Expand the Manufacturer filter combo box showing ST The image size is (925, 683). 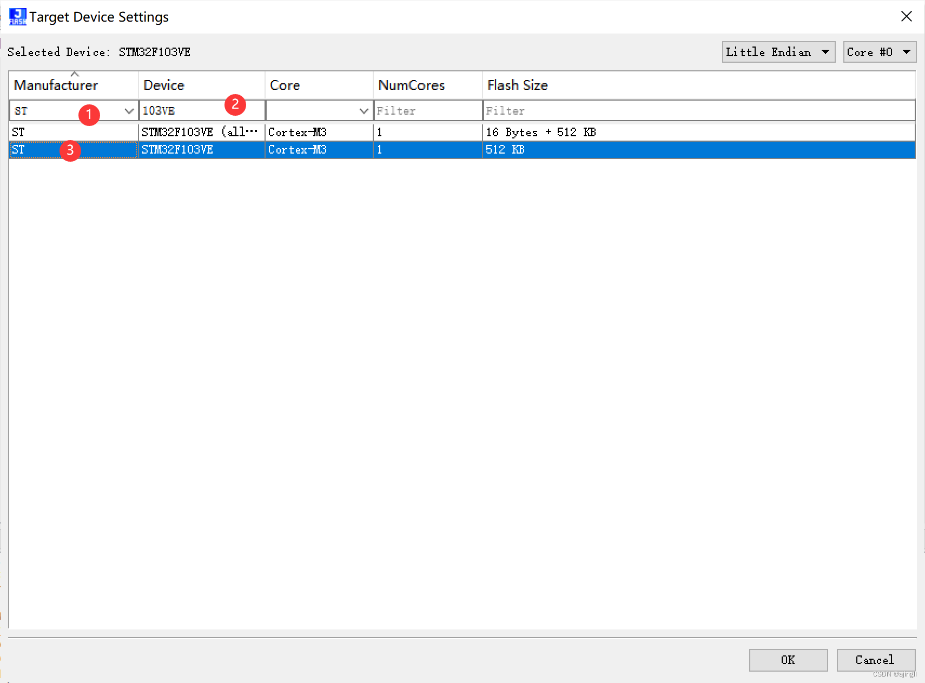[129, 111]
